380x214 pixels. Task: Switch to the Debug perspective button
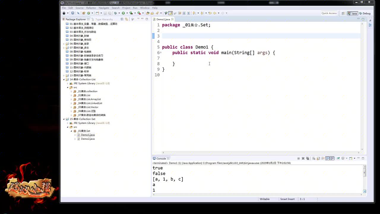tap(365, 13)
